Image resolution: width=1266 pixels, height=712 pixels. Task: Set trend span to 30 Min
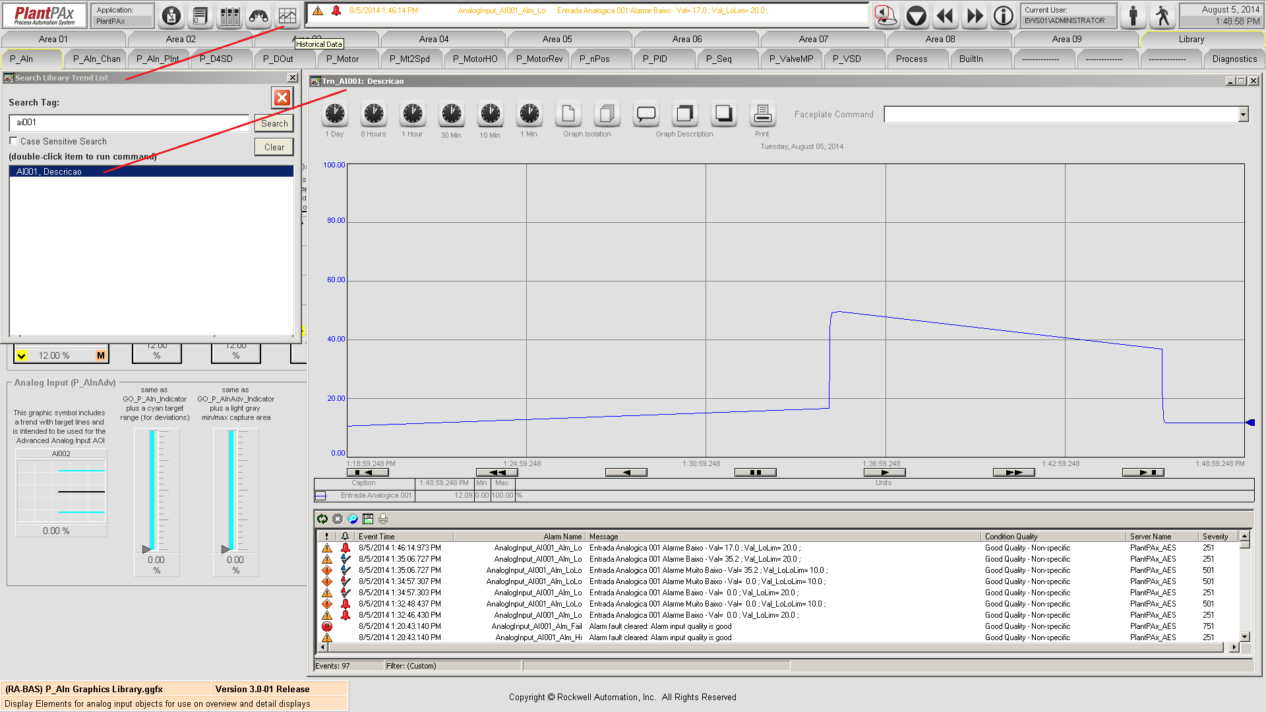[x=452, y=114]
